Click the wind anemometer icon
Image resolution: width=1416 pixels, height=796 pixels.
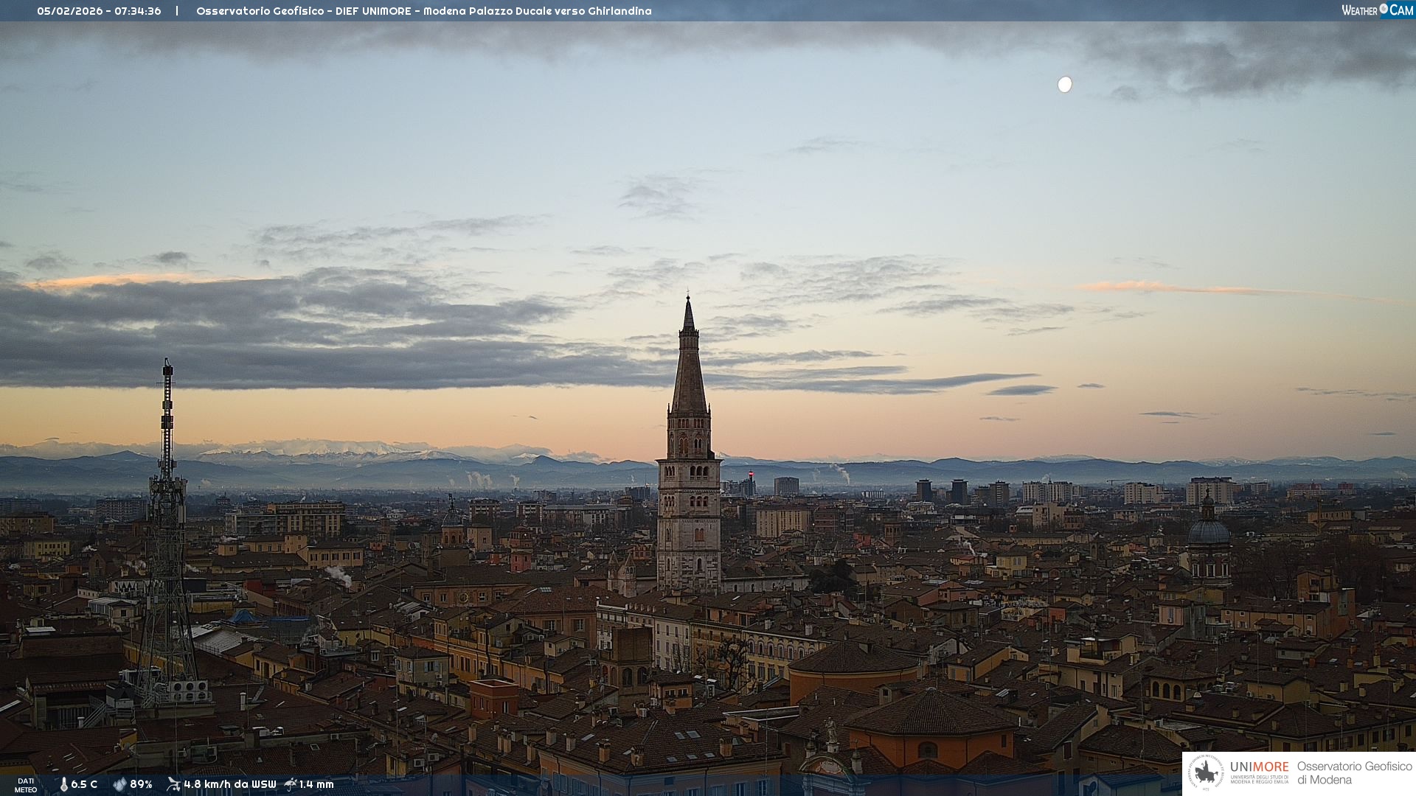(173, 784)
